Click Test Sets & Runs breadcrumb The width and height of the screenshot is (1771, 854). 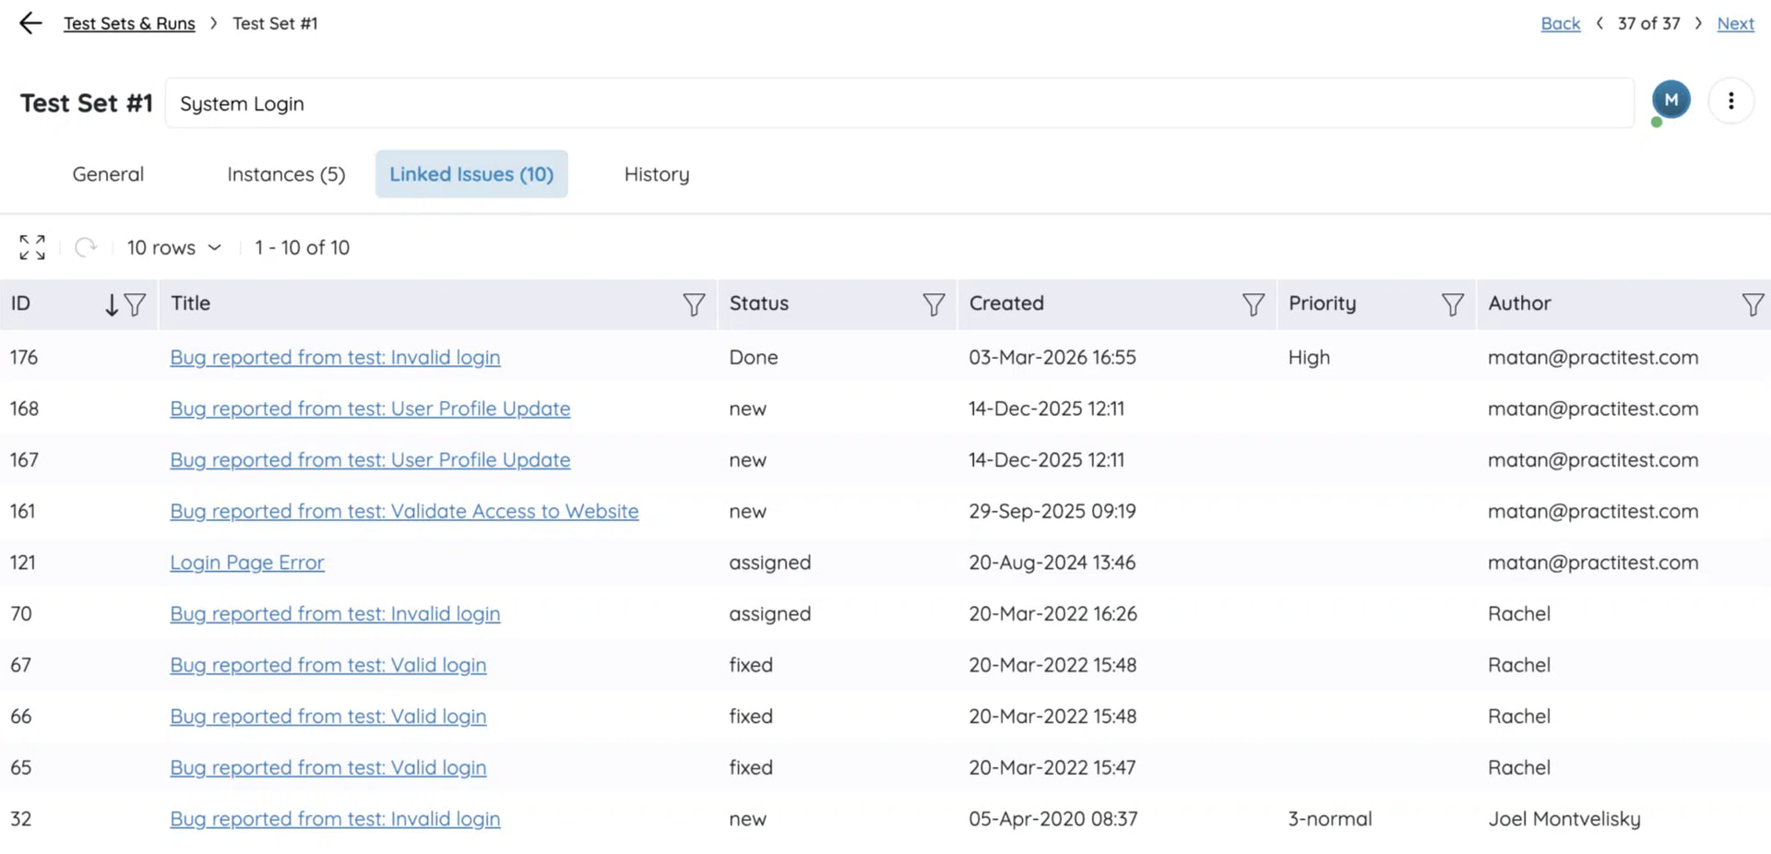(129, 23)
